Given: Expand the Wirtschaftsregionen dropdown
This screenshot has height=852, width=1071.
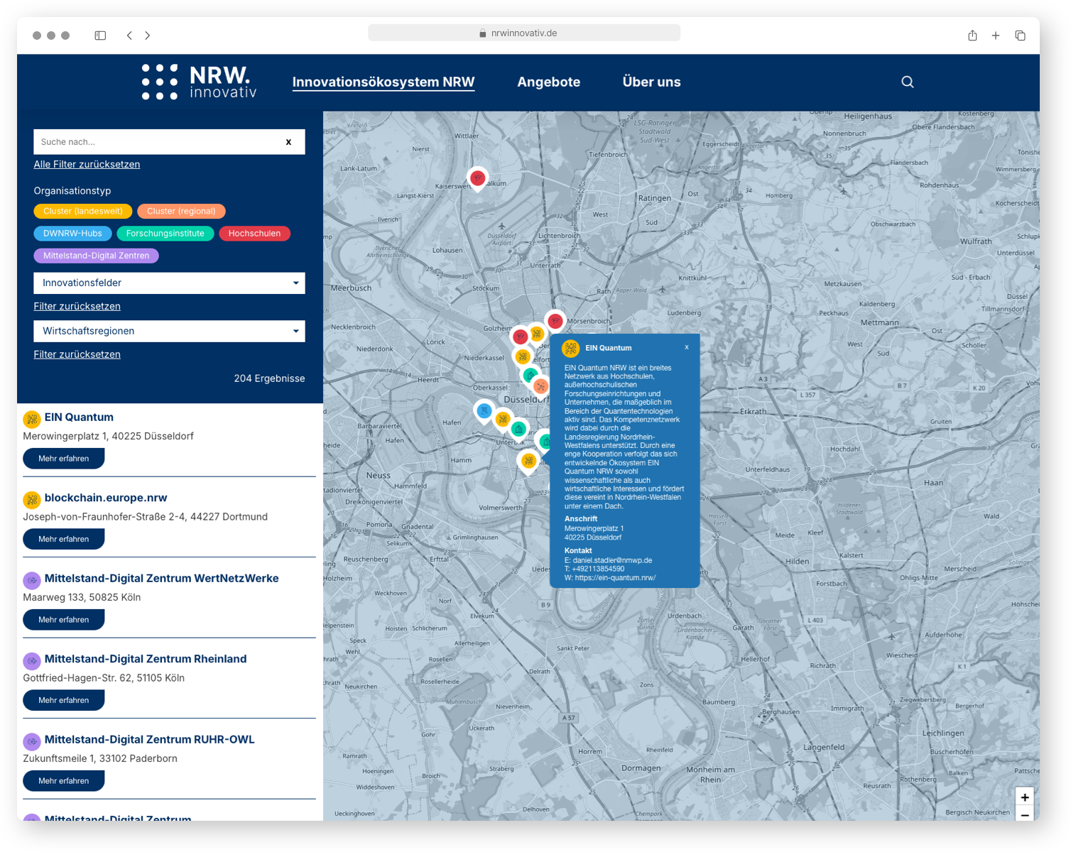Looking at the screenshot, I should point(169,332).
